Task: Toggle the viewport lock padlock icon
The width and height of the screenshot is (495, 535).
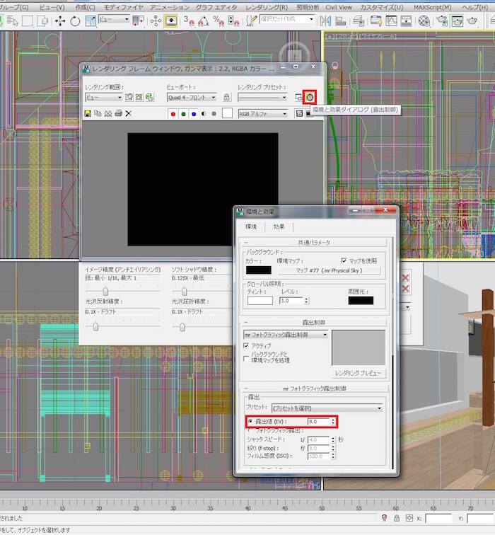Action: (x=226, y=97)
